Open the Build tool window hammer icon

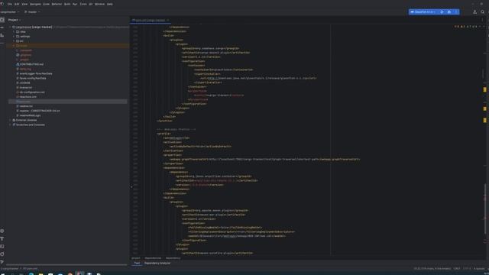pyautogui.click(x=2, y=238)
